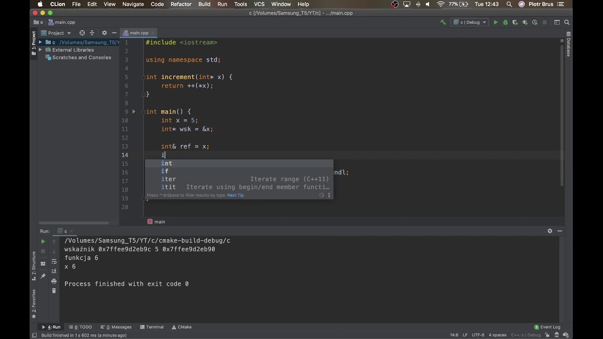Pin the Run tab with the pin icon

click(x=43, y=276)
